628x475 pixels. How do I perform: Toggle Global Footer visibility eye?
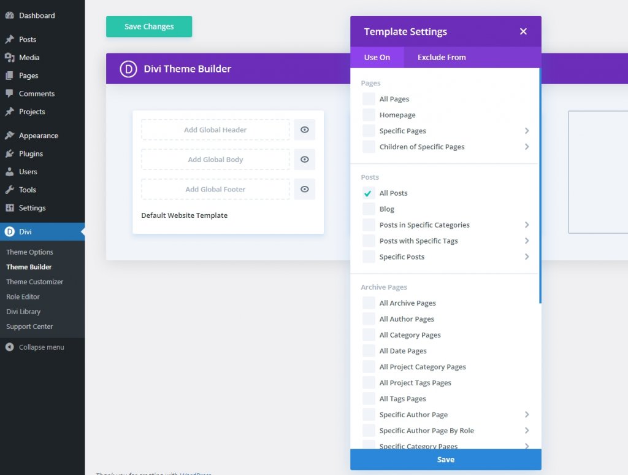coord(304,189)
